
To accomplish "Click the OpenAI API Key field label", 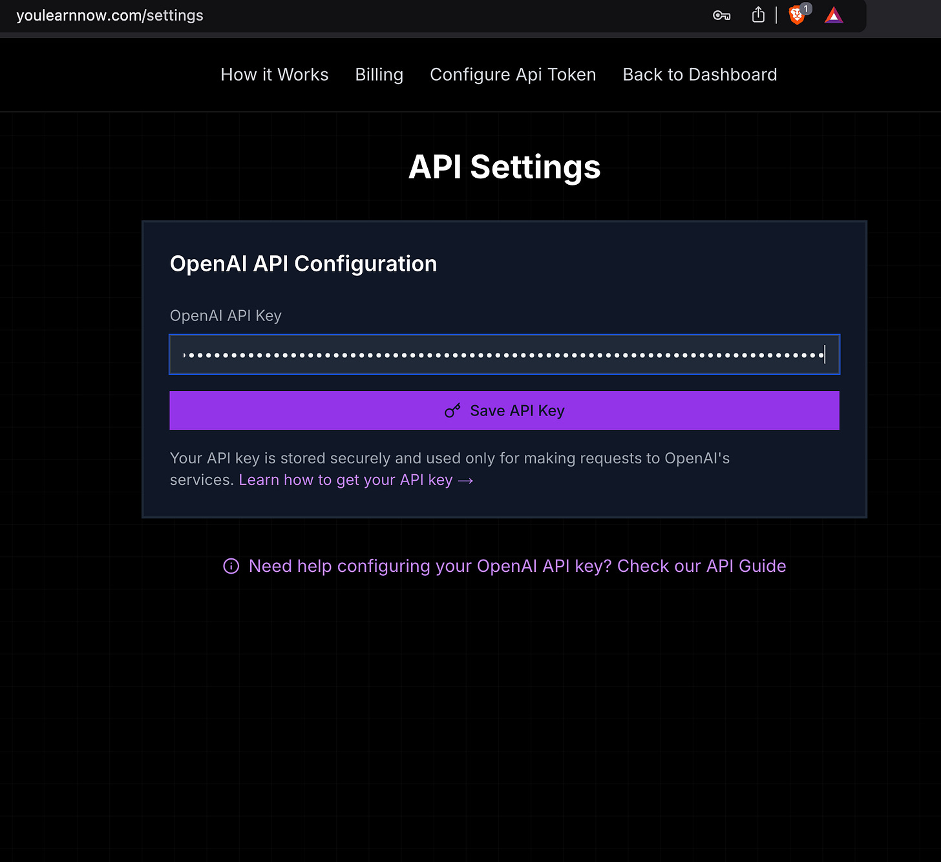I will coord(226,315).
